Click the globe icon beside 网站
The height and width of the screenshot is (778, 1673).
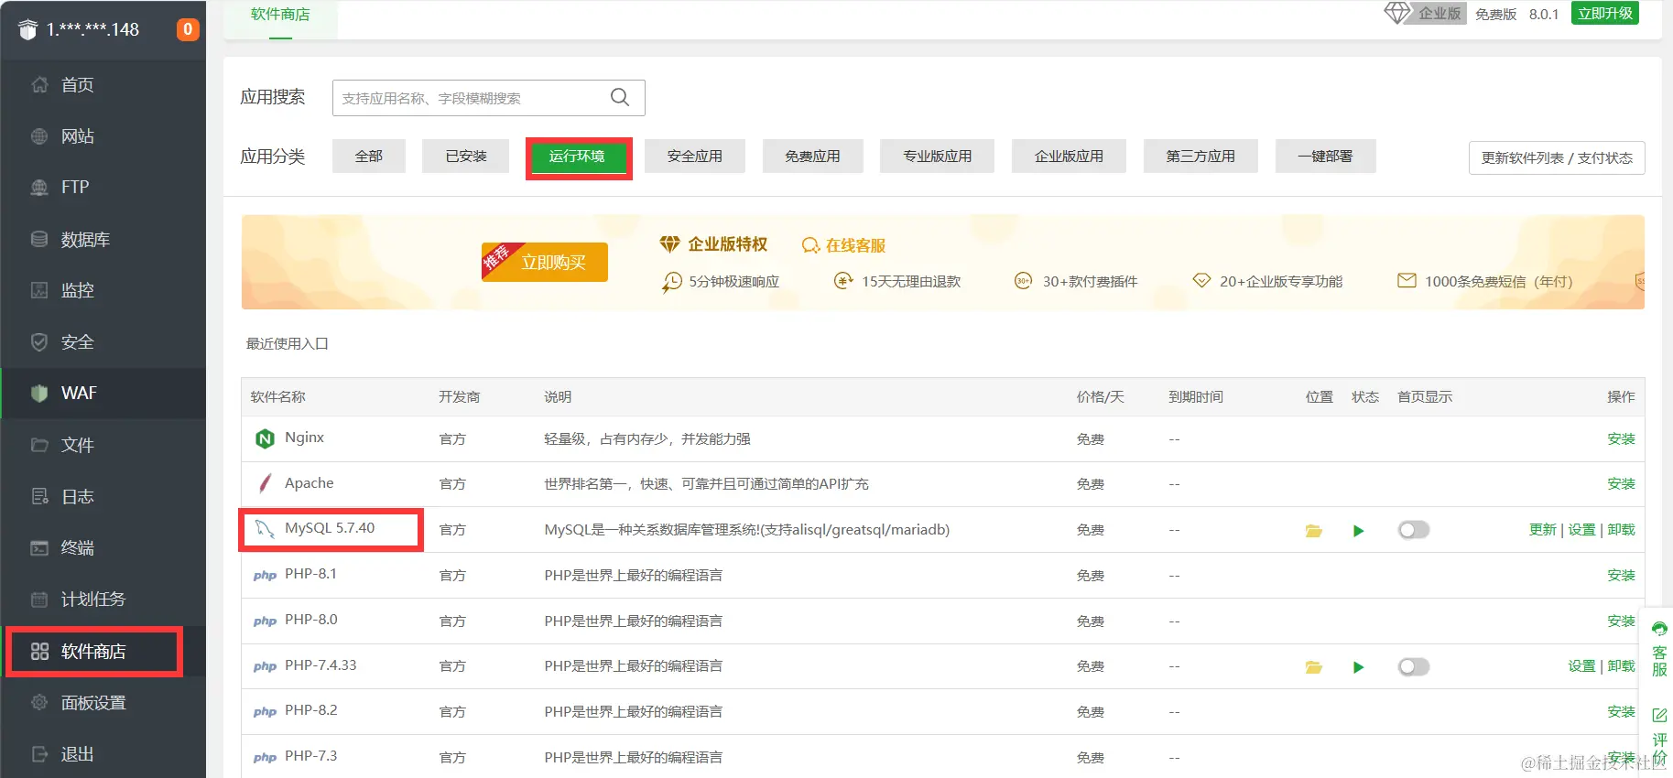click(39, 136)
